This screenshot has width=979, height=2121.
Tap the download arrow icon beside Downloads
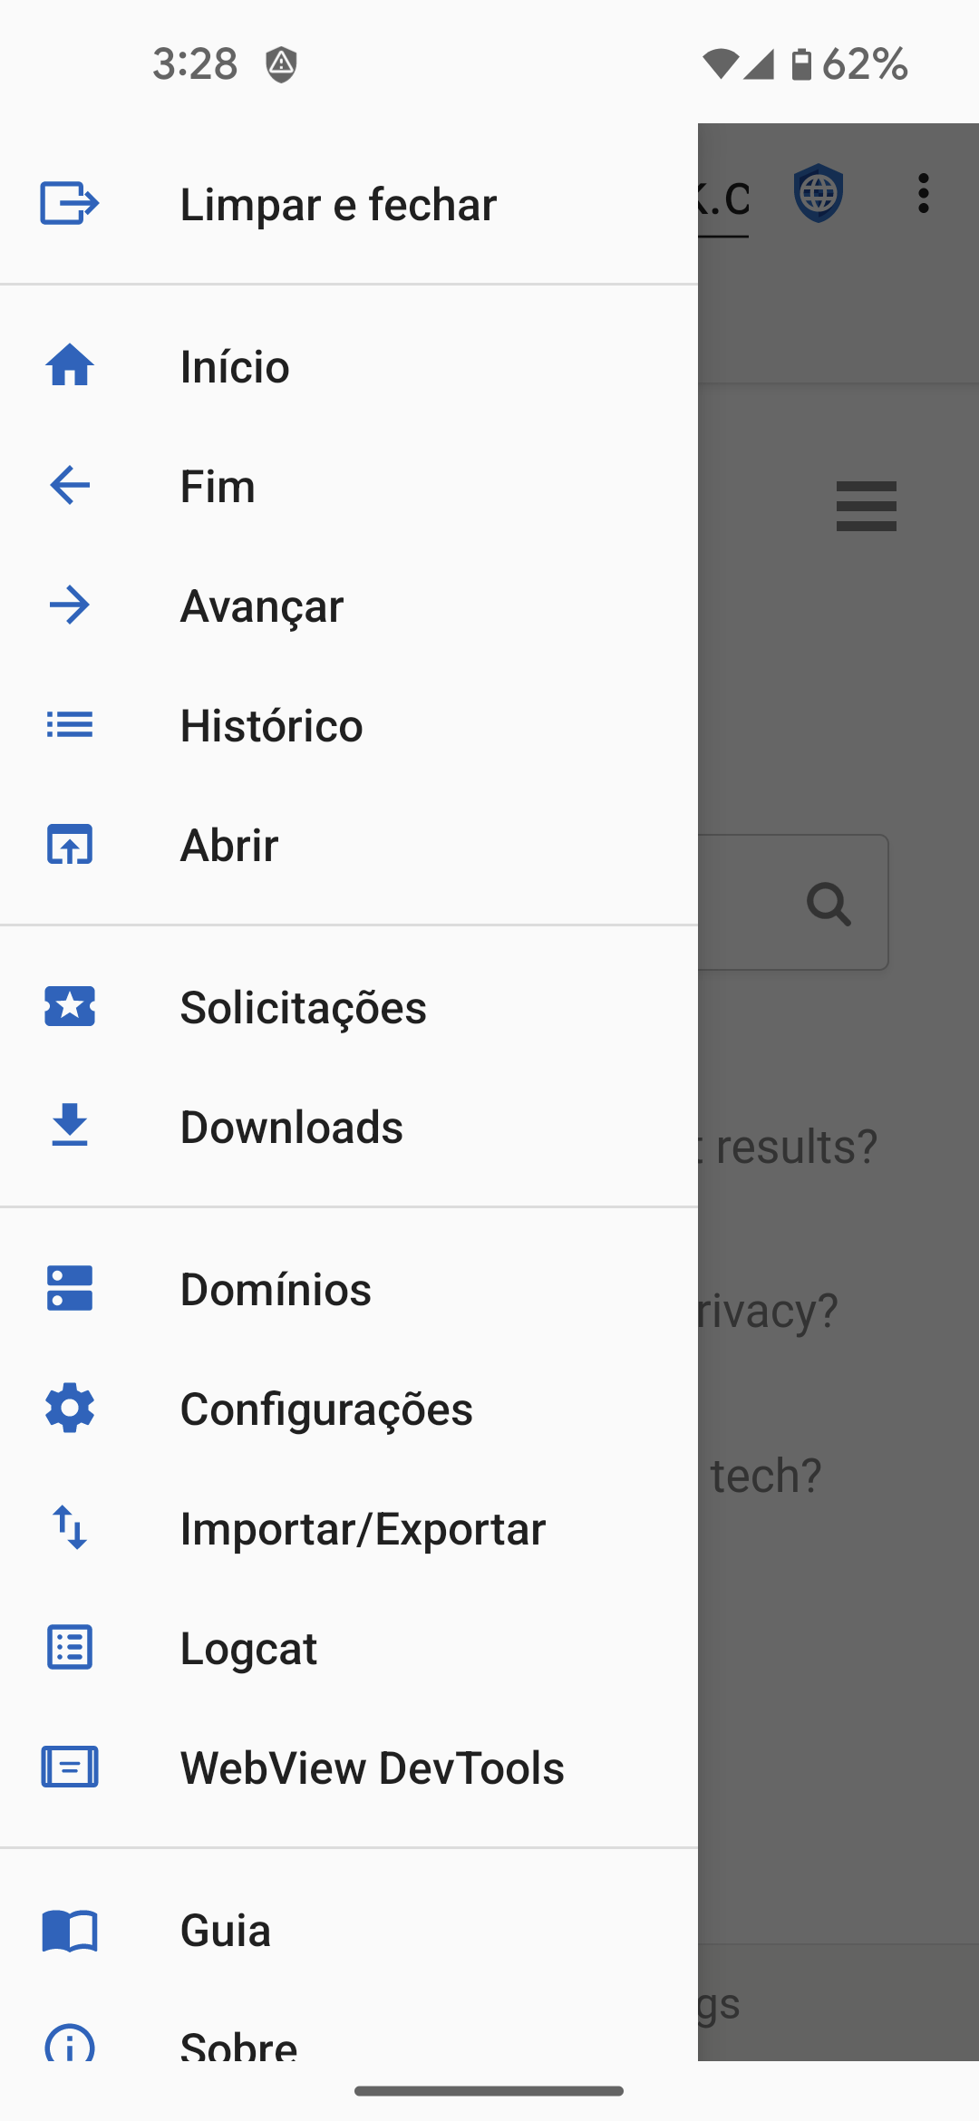pos(69,1126)
